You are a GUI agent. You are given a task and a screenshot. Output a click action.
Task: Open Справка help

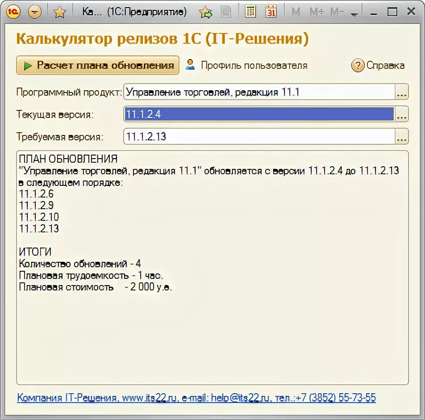tap(378, 65)
